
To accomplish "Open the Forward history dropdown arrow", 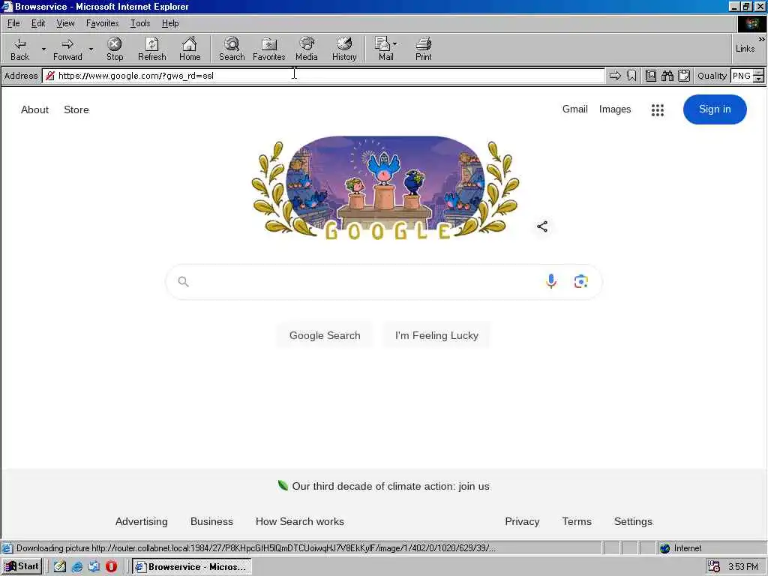I will click(x=91, y=49).
